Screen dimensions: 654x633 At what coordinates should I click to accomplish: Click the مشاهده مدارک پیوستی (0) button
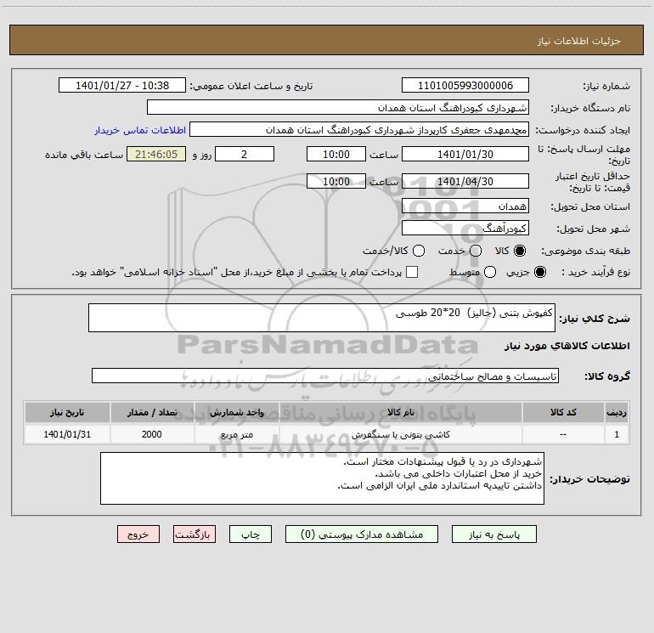(x=362, y=534)
